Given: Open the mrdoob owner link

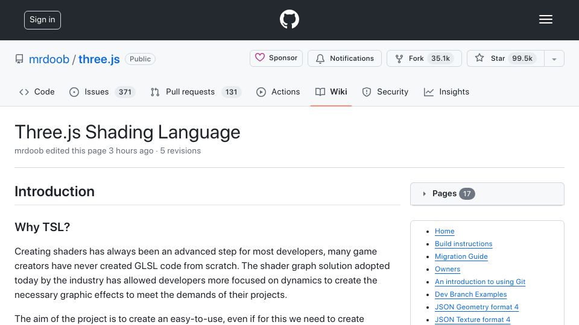Looking at the screenshot, I should pyautogui.click(x=49, y=59).
